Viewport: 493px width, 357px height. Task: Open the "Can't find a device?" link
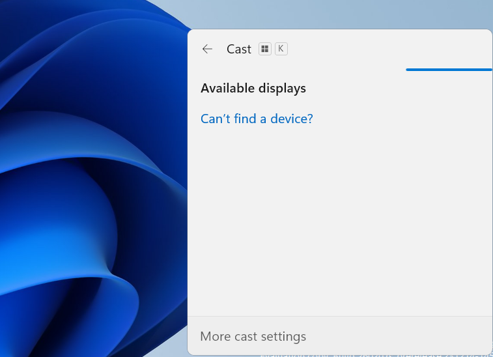(257, 119)
